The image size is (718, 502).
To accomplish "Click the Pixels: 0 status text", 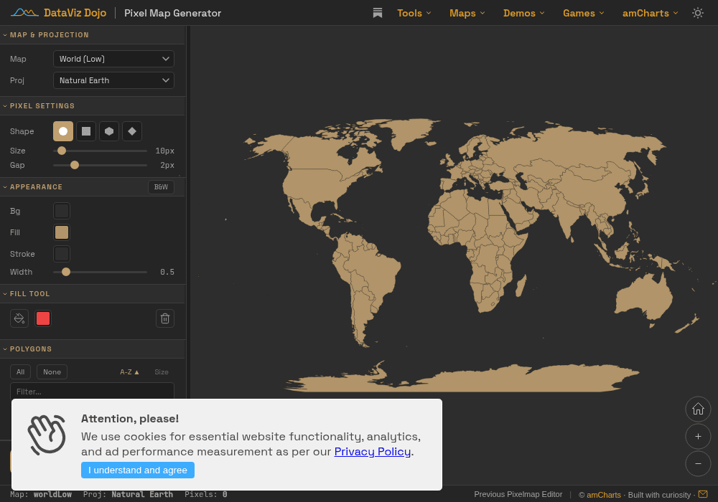I will click(x=205, y=494).
